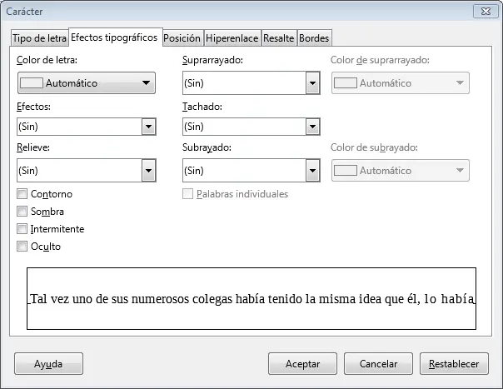Screen dimensions: 503x389
Task: Open the Color de letra dropdown
Action: coord(87,83)
